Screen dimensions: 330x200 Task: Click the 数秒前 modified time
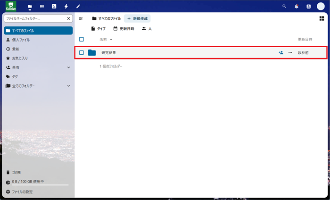[x=303, y=53]
